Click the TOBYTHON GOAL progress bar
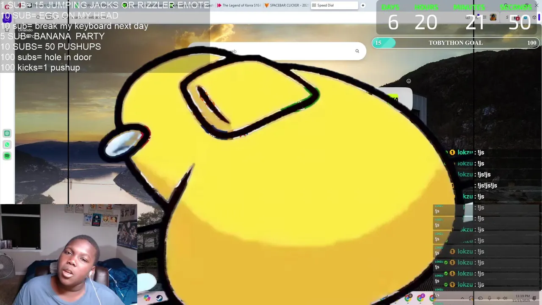Screen dimensions: 542x305 point(456,43)
